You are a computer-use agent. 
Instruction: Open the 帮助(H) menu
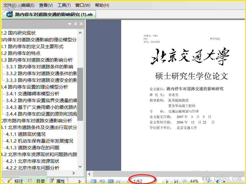point(102,5)
